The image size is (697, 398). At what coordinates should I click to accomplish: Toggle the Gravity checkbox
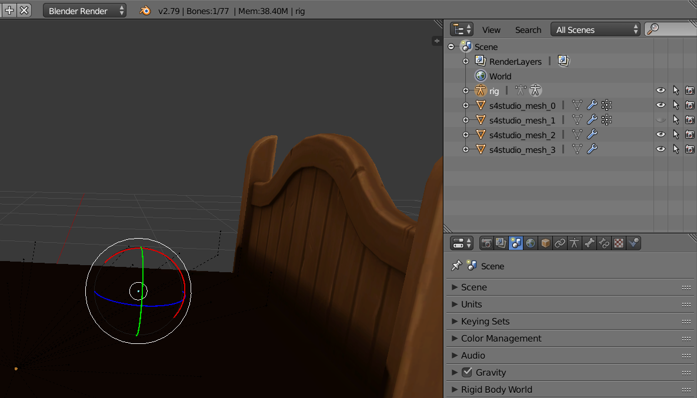tap(467, 372)
